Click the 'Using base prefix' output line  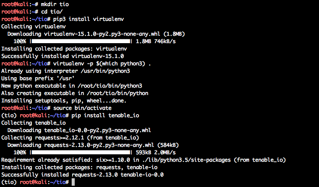(x=38, y=78)
